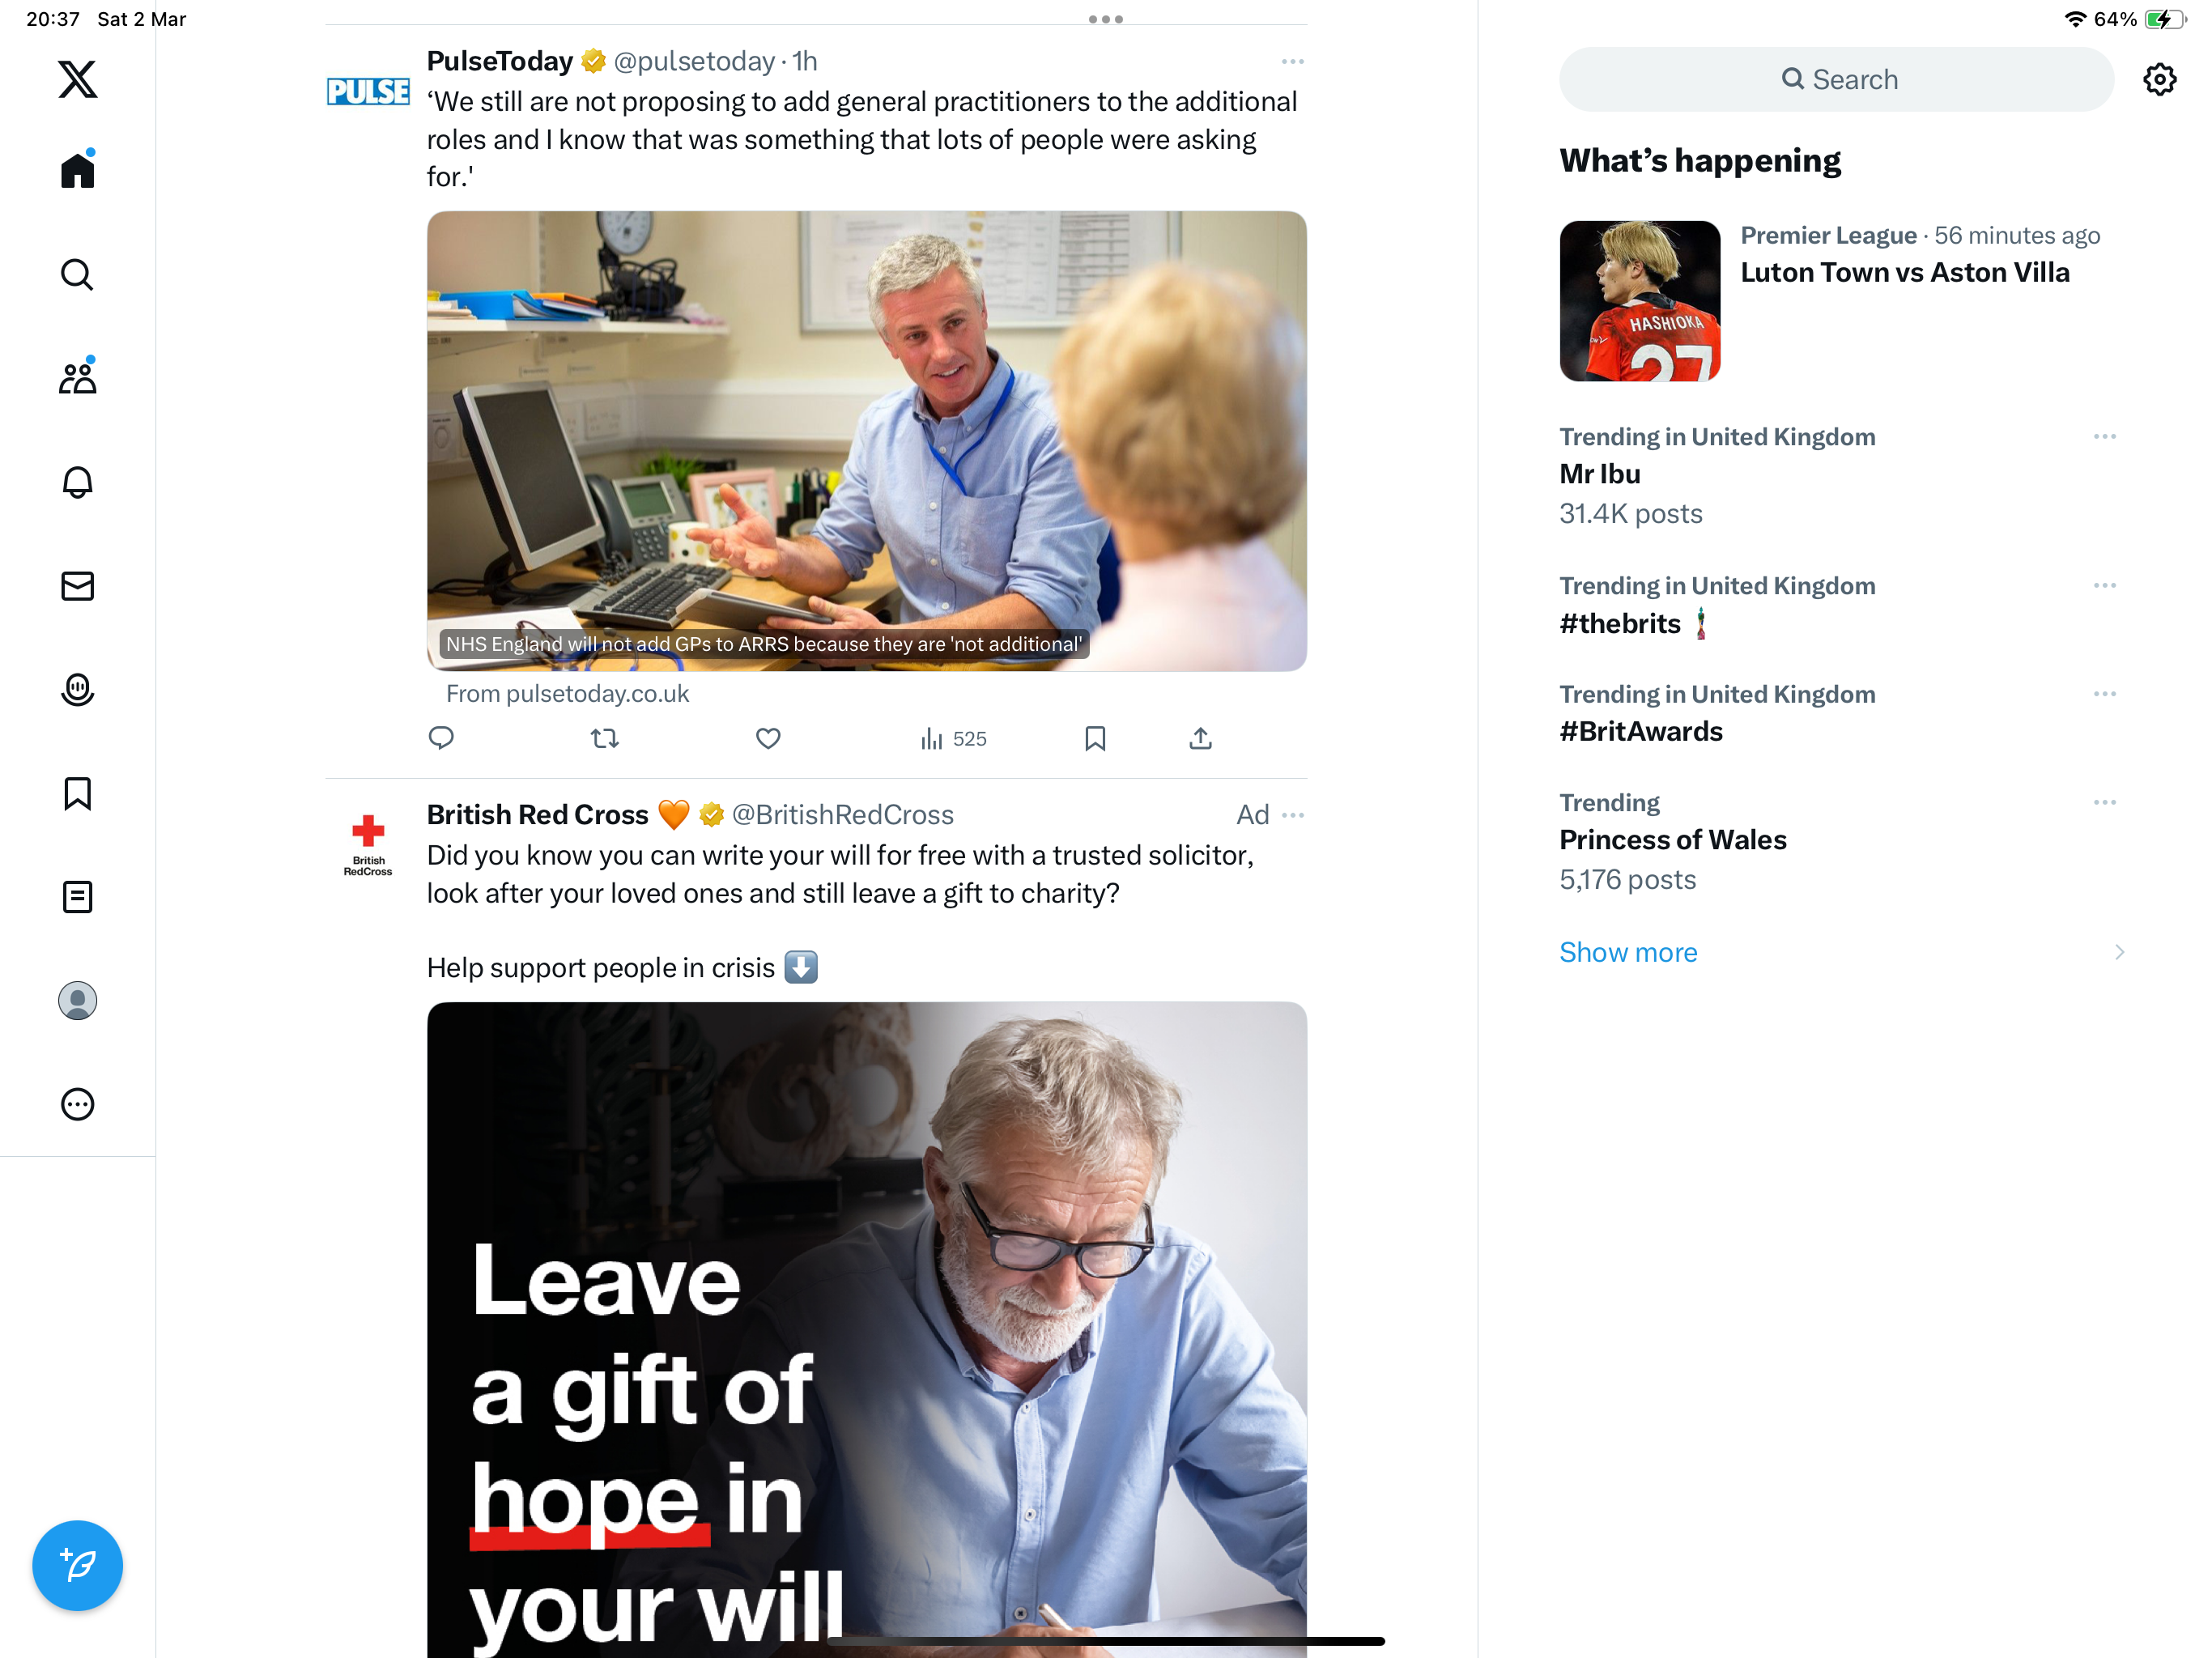Viewport: 2212px width, 1658px height.
Task: Open Notifications bell icon
Action: (77, 482)
